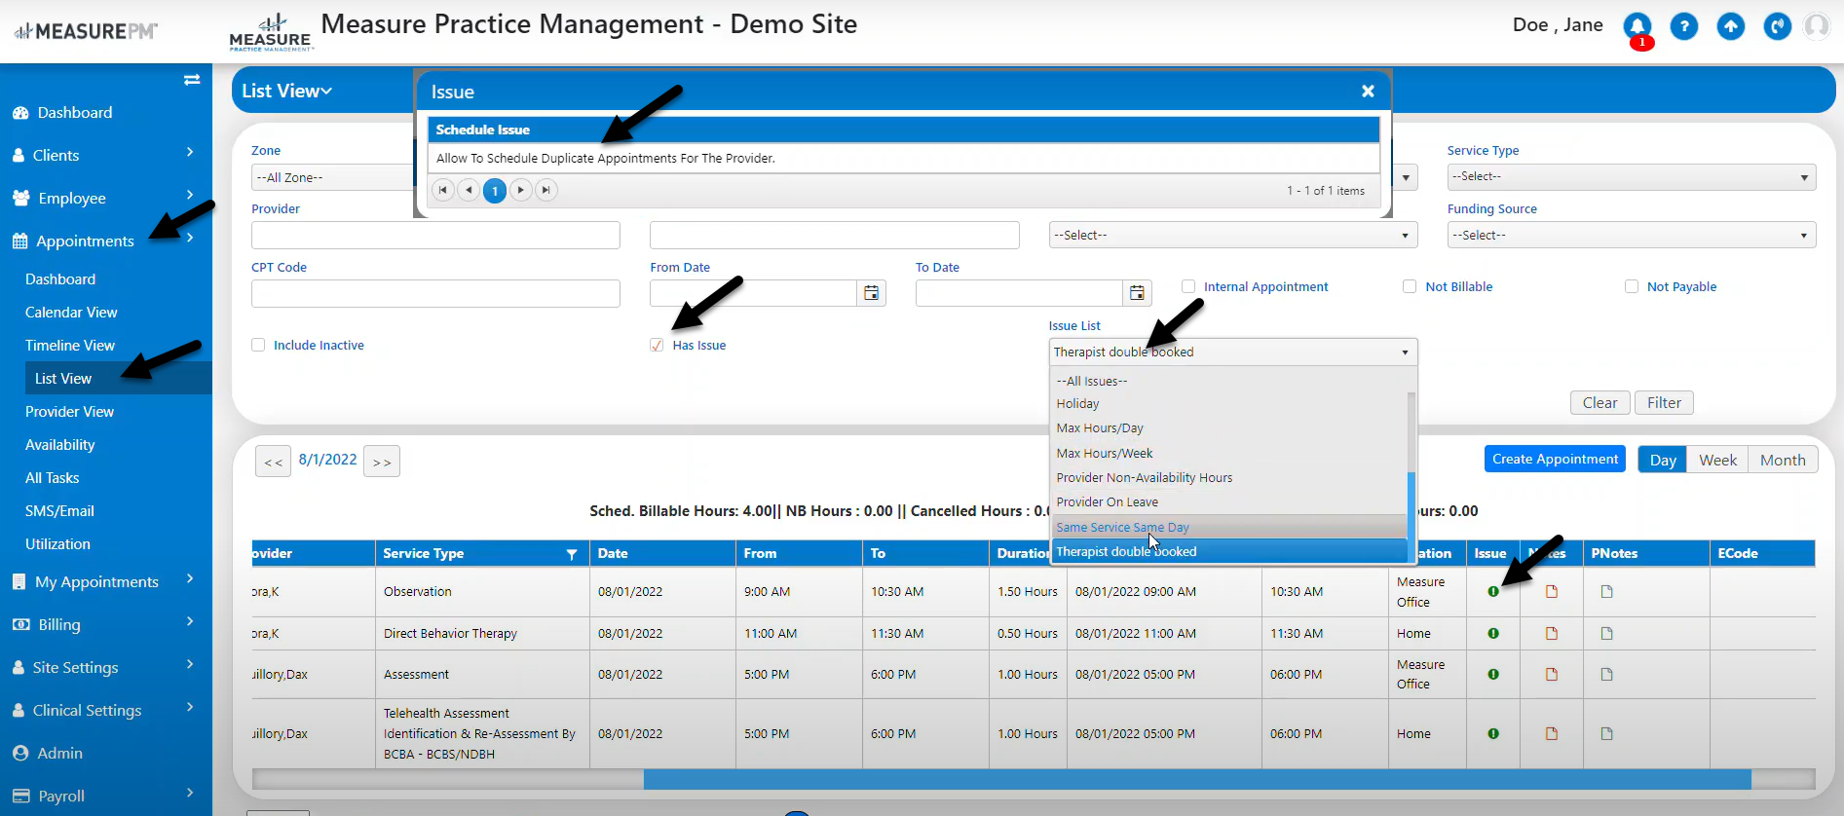The height and width of the screenshot is (816, 1844).
Task: Open To Date calendar picker
Action: 1137,293
